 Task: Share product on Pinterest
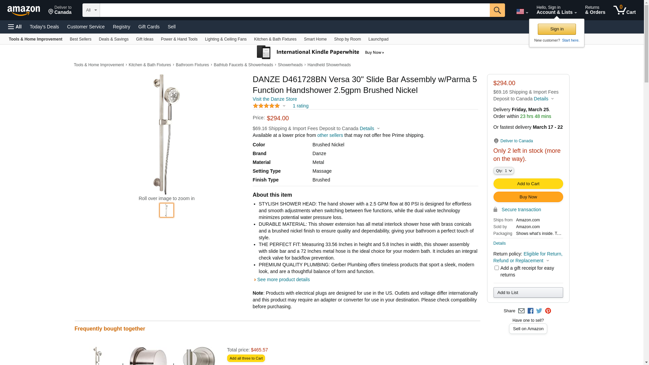coord(548,311)
